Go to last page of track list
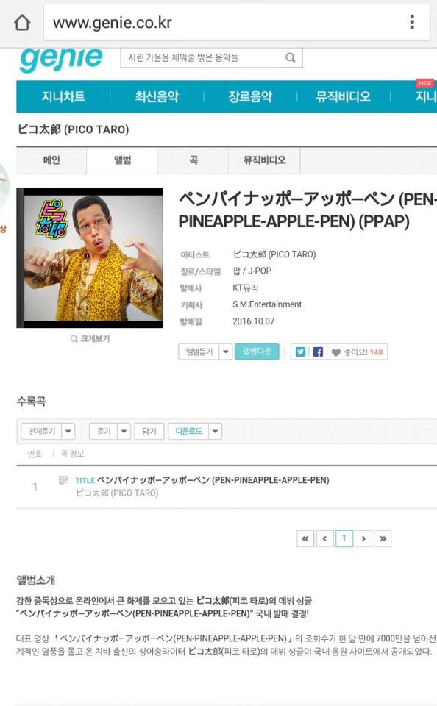 point(383,538)
